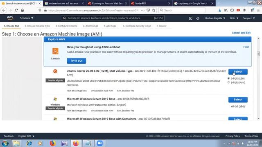Click the red extension icon in toolbar

point(238,10)
